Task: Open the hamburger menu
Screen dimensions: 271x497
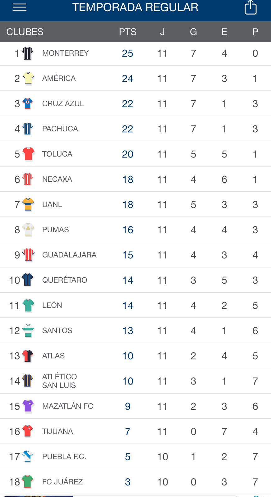Action: tap(19, 7)
